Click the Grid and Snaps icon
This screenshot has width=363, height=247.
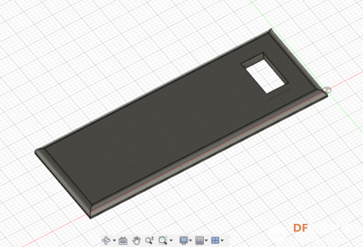(x=200, y=241)
